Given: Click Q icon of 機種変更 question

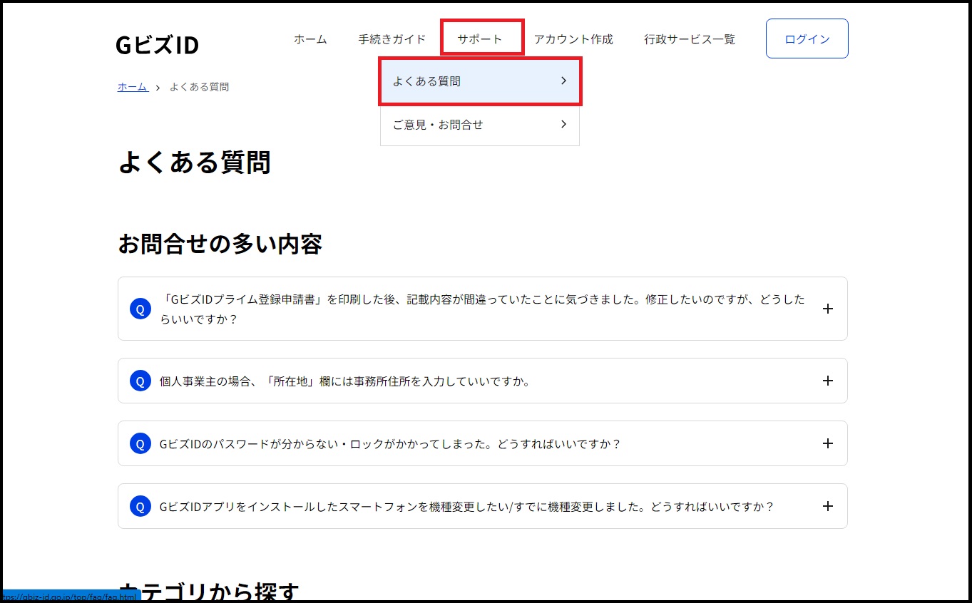Looking at the screenshot, I should (140, 506).
